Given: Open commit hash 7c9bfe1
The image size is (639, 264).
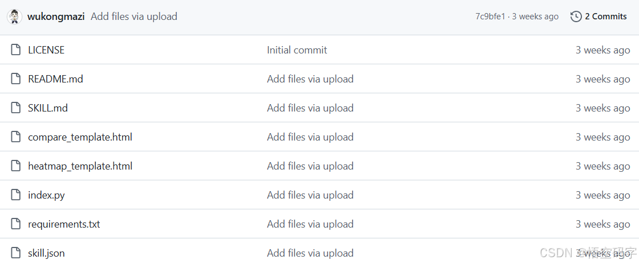Looking at the screenshot, I should (x=490, y=16).
